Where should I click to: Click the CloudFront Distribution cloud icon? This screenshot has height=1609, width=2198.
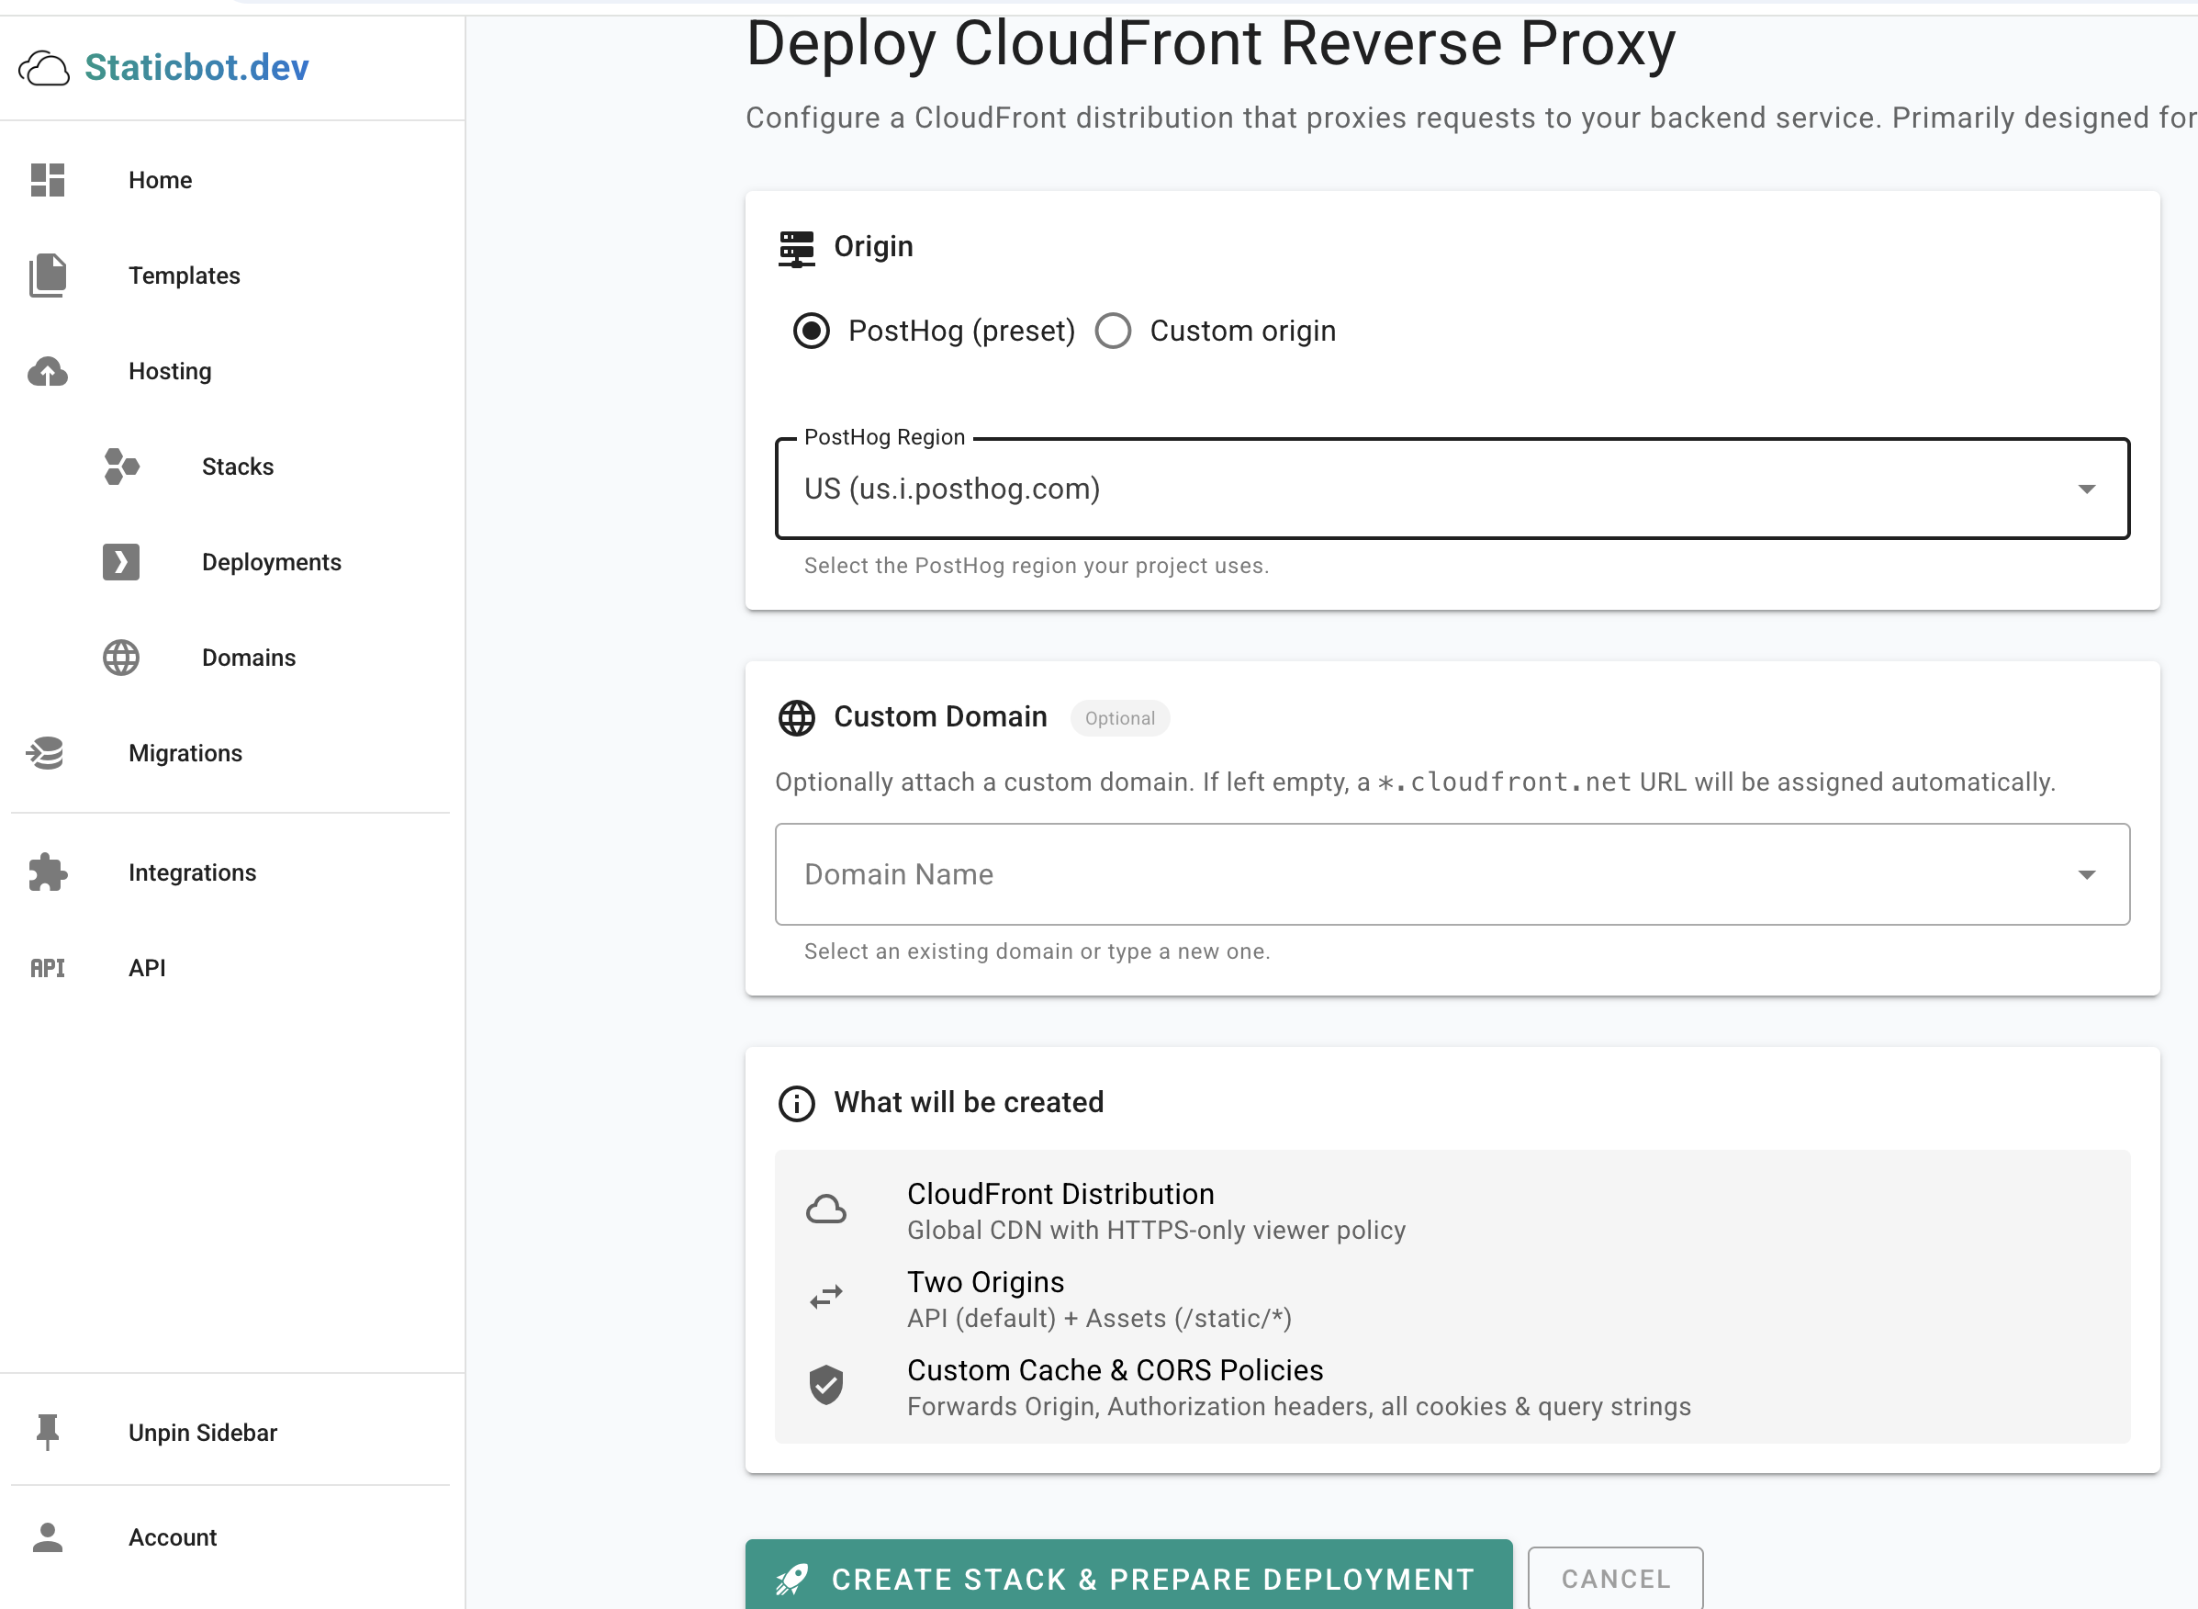click(x=825, y=1210)
